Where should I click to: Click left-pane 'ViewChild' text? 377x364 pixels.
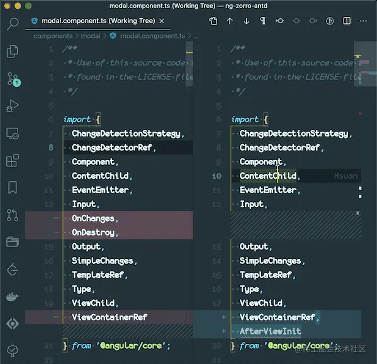pyautogui.click(x=93, y=303)
